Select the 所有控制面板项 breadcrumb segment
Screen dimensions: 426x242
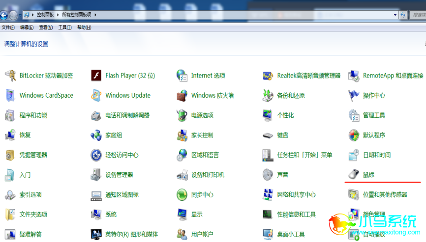tap(77, 15)
